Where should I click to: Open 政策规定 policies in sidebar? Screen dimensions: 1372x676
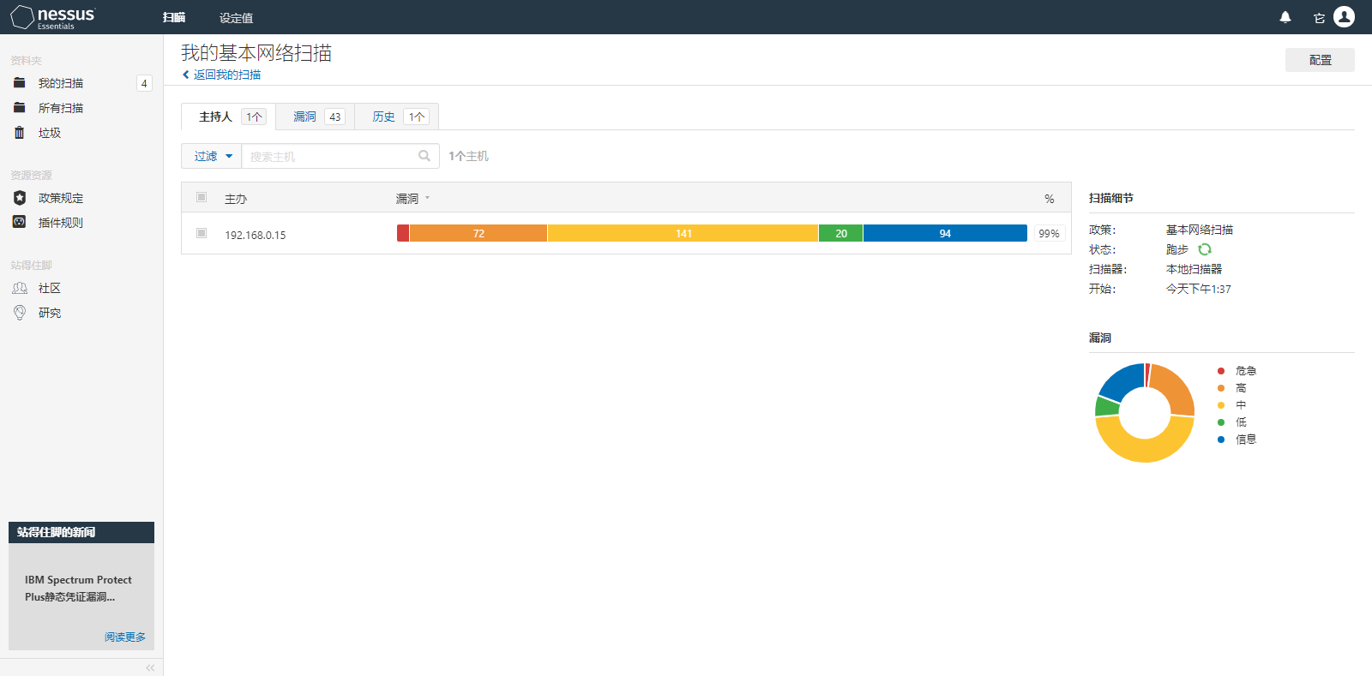[61, 198]
